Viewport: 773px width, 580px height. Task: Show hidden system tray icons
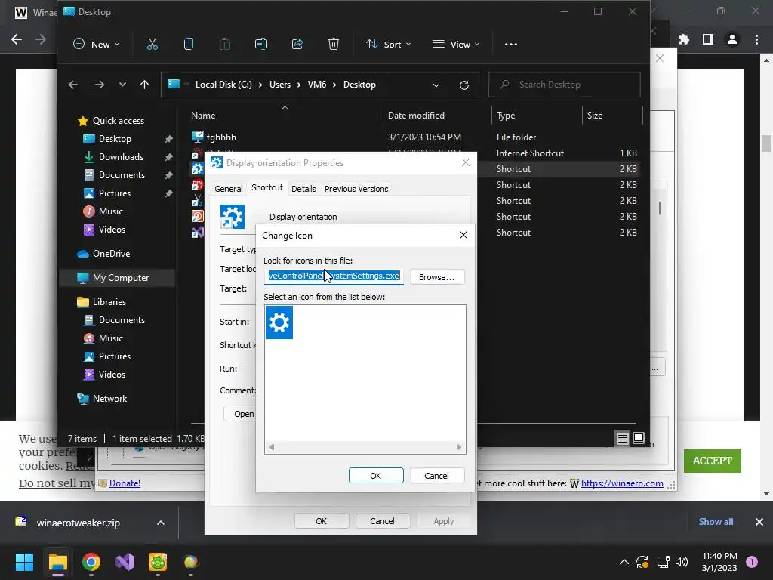click(624, 562)
